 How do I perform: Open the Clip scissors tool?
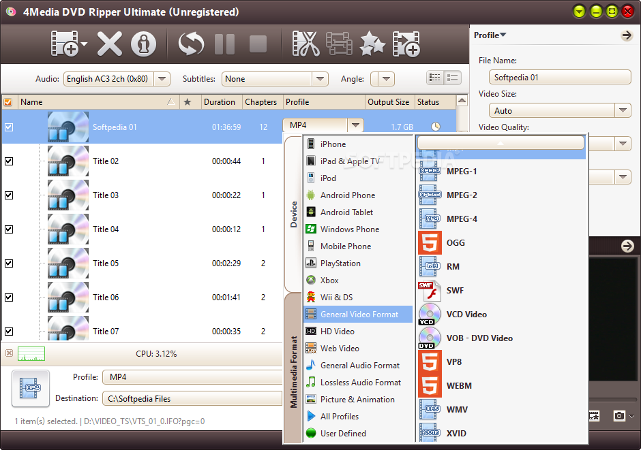[305, 44]
